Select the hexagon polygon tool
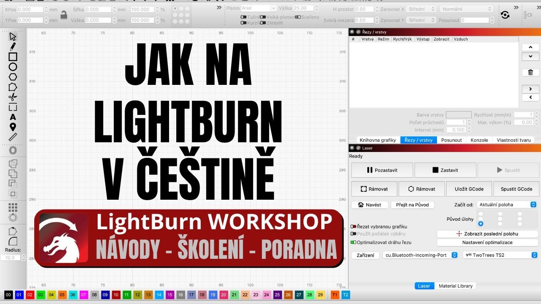The width and height of the screenshot is (541, 304). click(x=13, y=77)
